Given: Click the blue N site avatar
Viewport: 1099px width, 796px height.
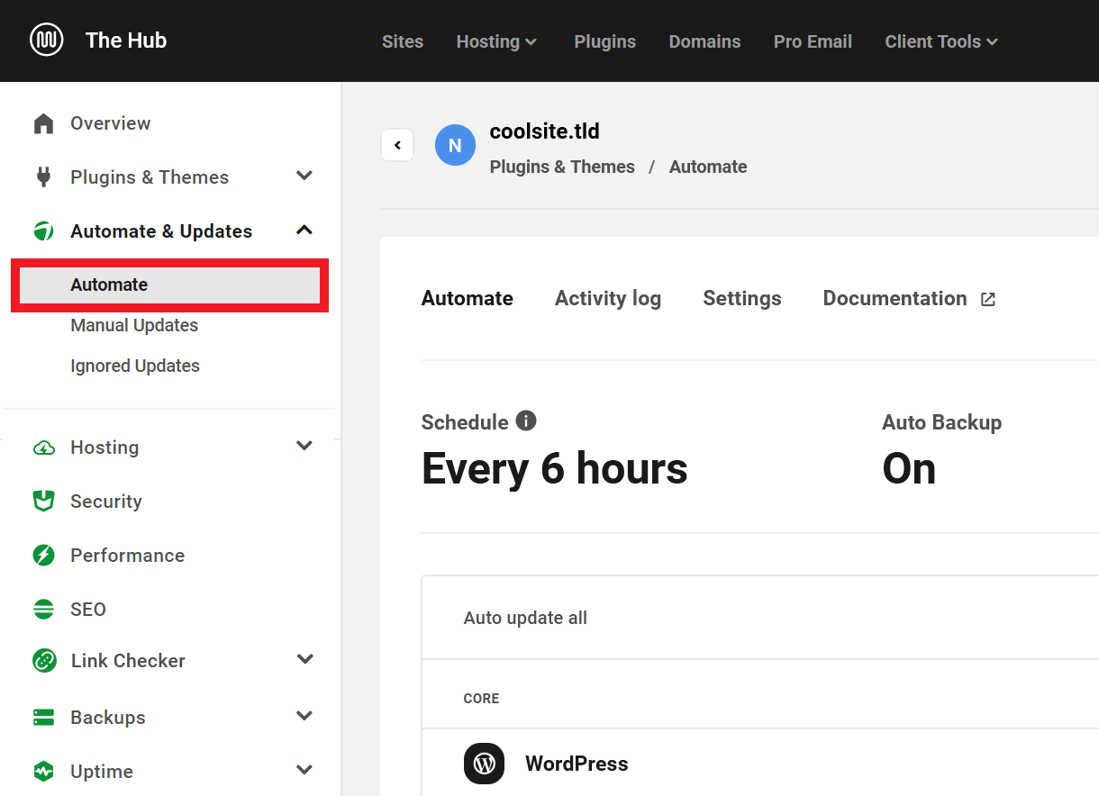Looking at the screenshot, I should tap(455, 145).
